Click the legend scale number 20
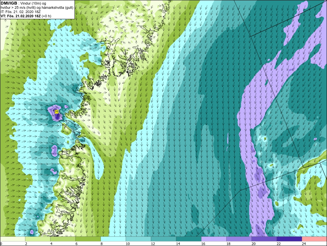This screenshot has width=327, height=246. point(254,244)
